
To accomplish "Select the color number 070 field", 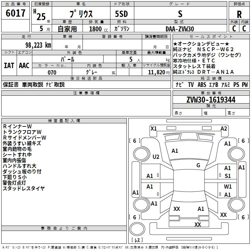I will [52, 72].
